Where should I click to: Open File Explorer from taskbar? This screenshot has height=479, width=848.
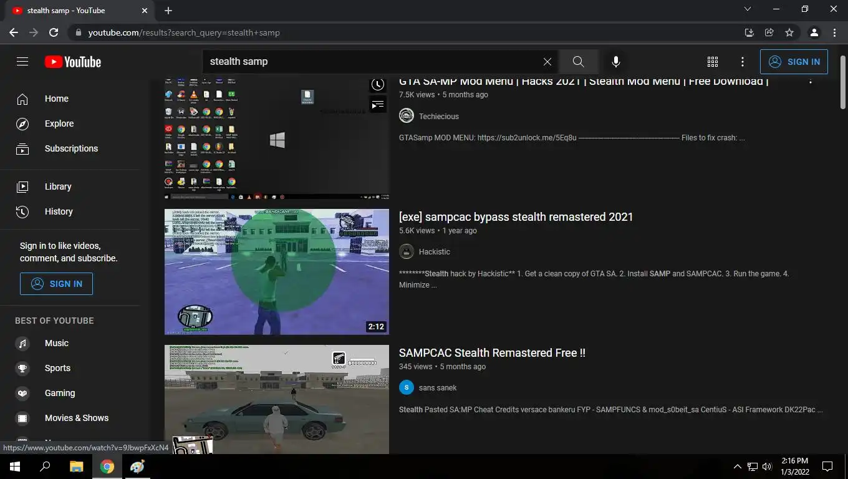76,467
